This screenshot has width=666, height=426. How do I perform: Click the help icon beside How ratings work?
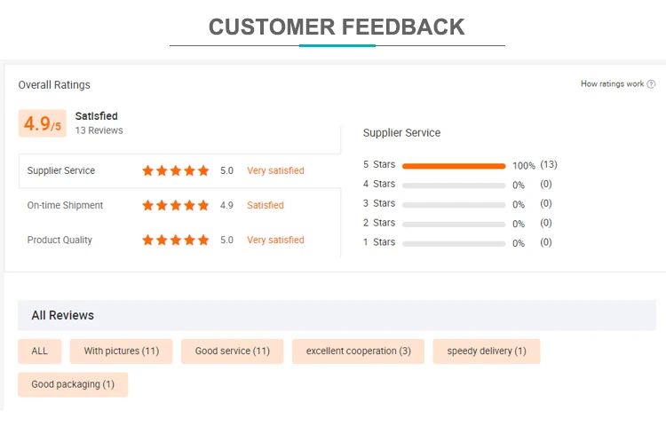tap(651, 84)
